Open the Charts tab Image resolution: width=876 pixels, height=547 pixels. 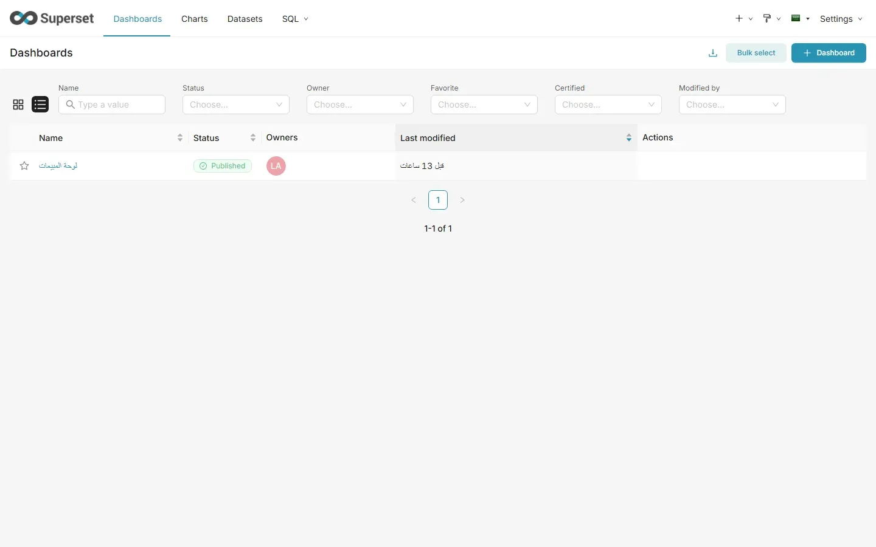pos(195,19)
